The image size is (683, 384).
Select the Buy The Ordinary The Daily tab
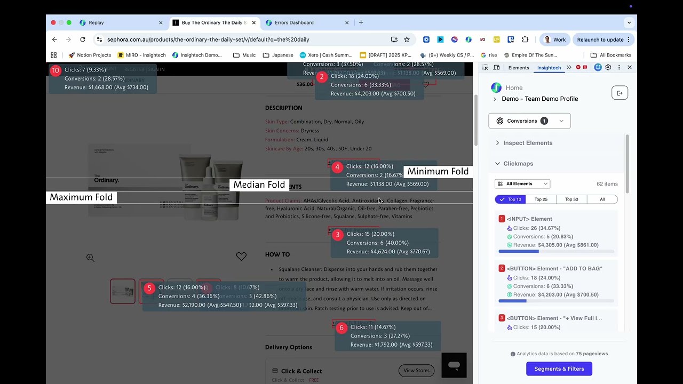point(214,22)
